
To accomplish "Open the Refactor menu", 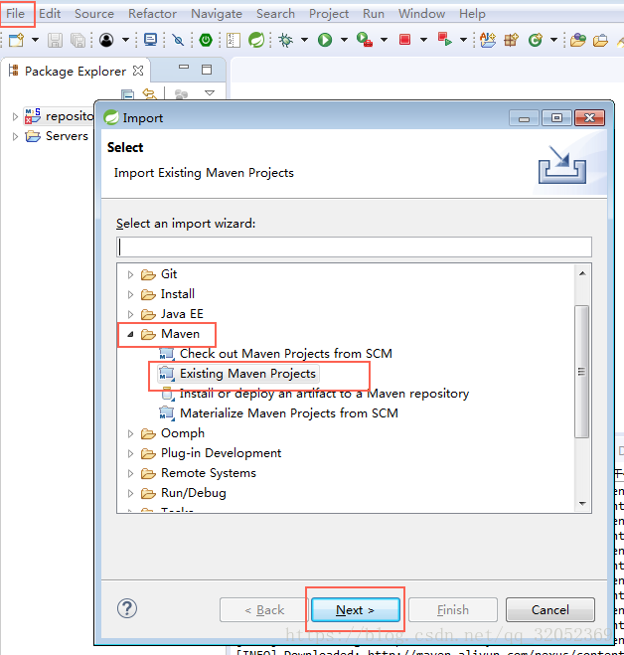I will click(152, 14).
